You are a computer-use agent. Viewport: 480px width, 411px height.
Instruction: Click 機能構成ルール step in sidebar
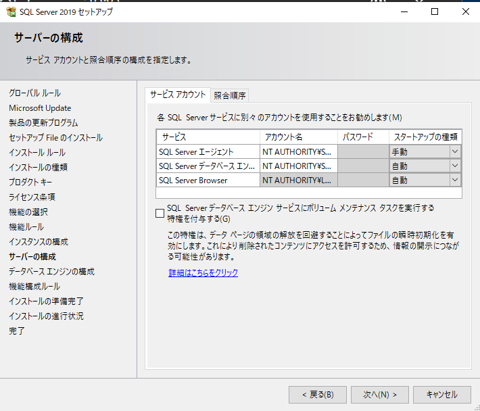point(34,287)
